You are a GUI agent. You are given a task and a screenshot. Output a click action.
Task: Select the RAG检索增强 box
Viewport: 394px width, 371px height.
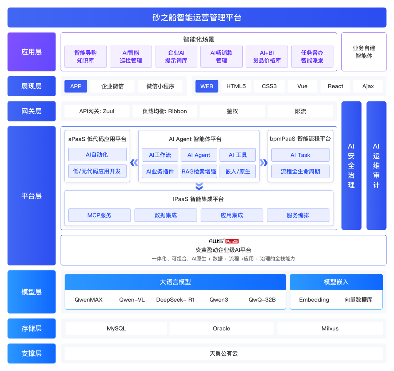pos(199,171)
